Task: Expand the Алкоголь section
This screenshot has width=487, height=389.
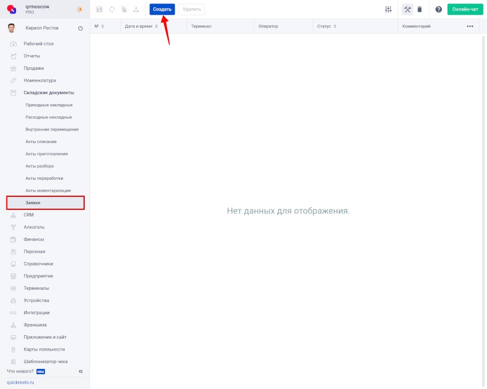Action: (x=34, y=227)
